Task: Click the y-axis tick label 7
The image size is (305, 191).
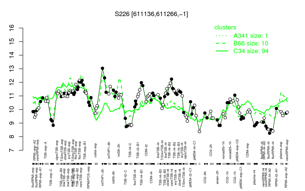Action: [x=12, y=150]
